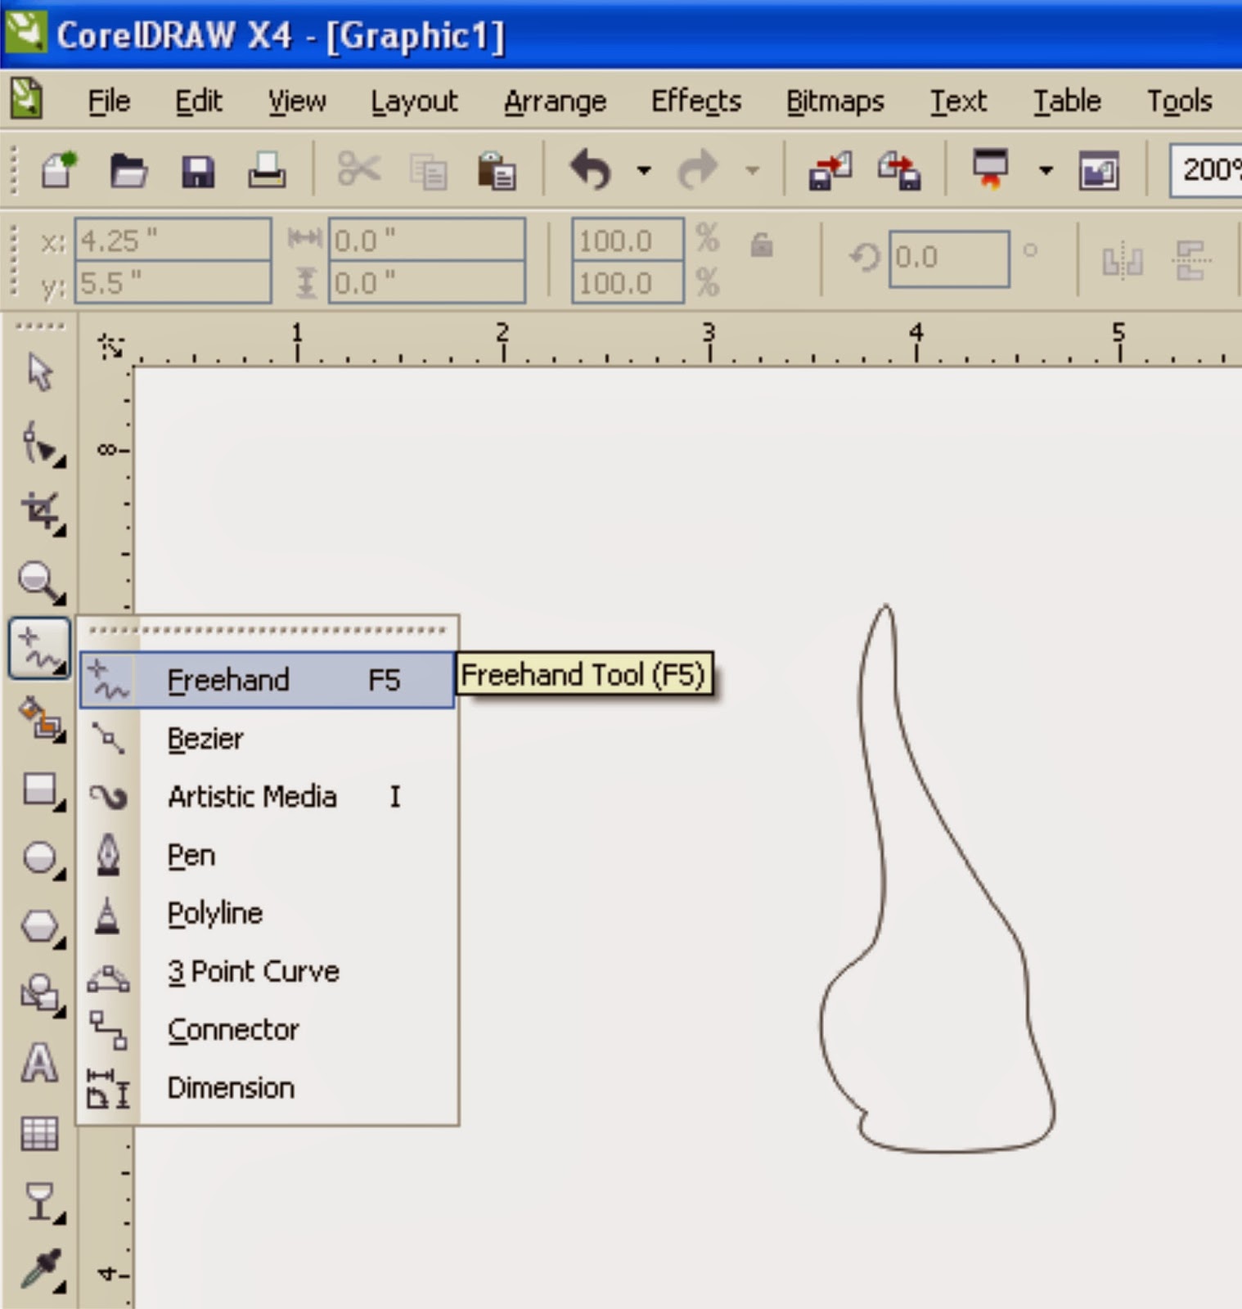Click the Cut scissors icon
The height and width of the screenshot is (1309, 1242).
[359, 169]
